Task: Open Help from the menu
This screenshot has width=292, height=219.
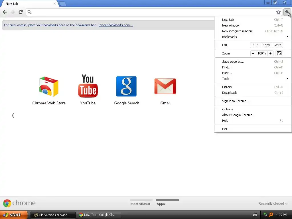Action: pos(253,121)
